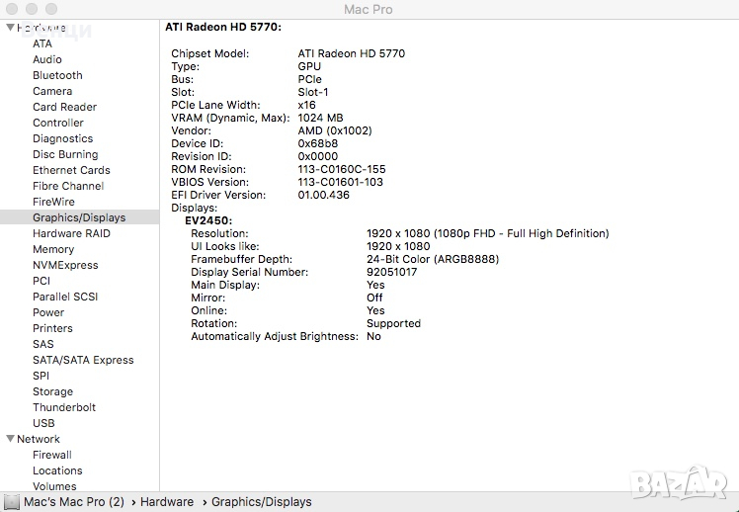This screenshot has width=739, height=512.
Task: View the FireWire section
Action: pyautogui.click(x=53, y=202)
